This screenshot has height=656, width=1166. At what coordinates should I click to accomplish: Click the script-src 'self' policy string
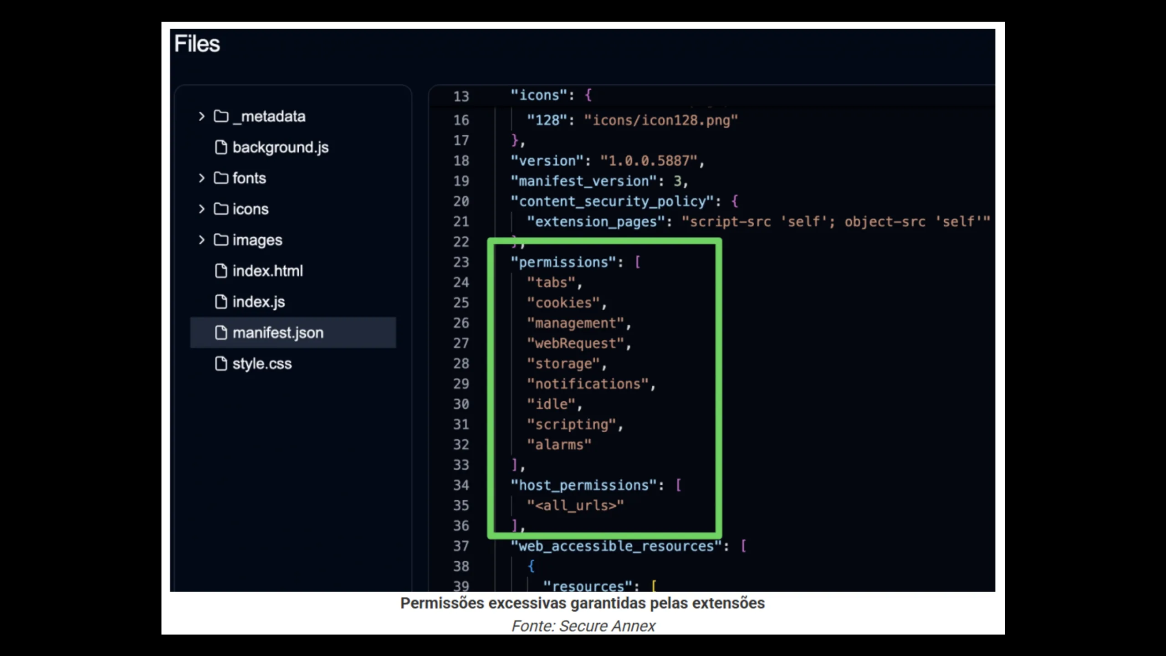pos(836,222)
